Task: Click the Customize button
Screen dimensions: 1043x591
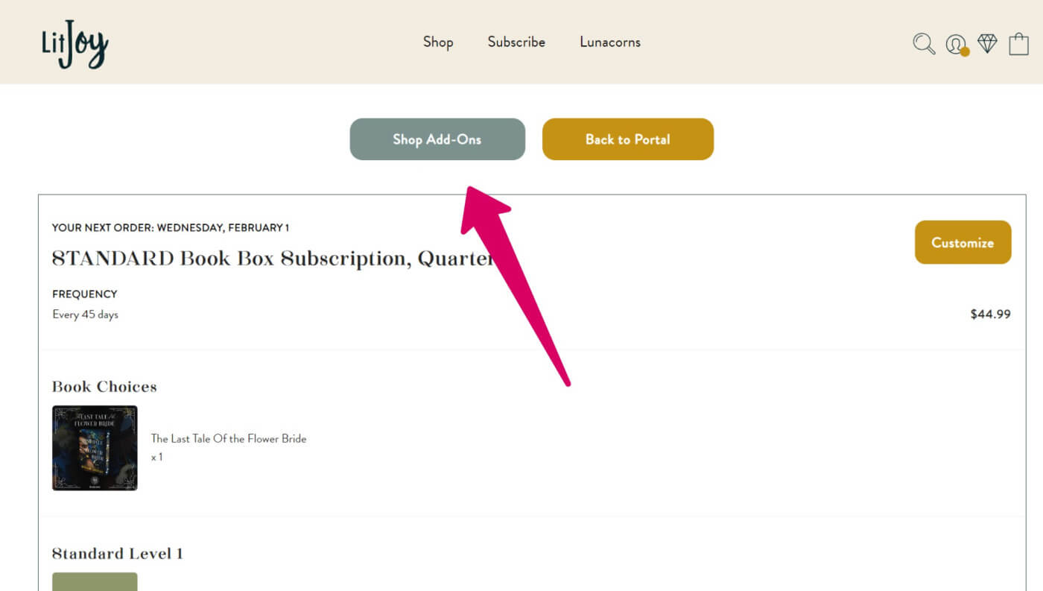Action: pos(963,242)
